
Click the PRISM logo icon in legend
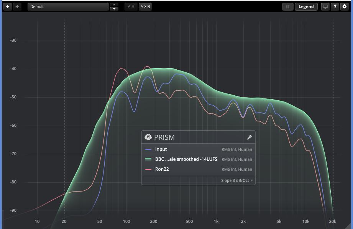148,137
